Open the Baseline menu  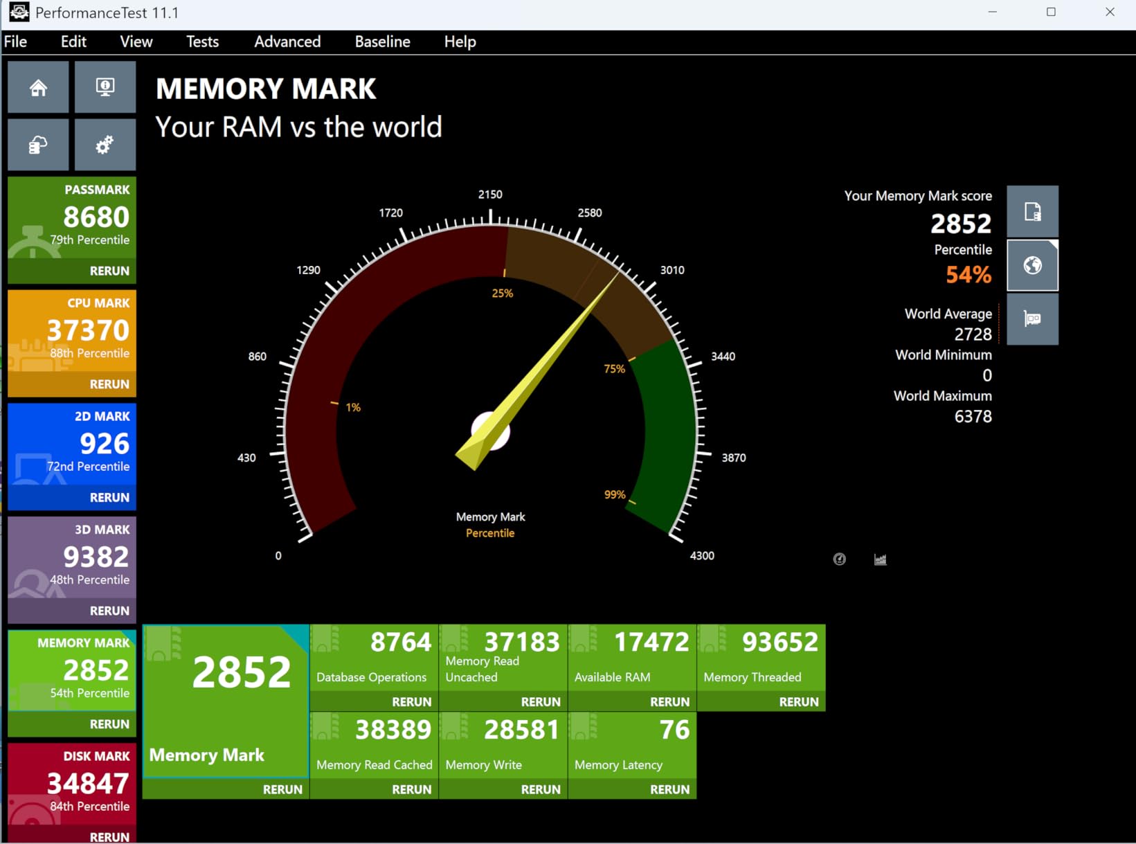click(382, 42)
